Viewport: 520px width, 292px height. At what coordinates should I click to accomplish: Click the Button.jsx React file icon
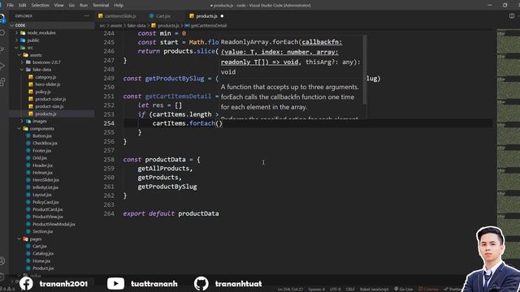[x=28, y=135]
